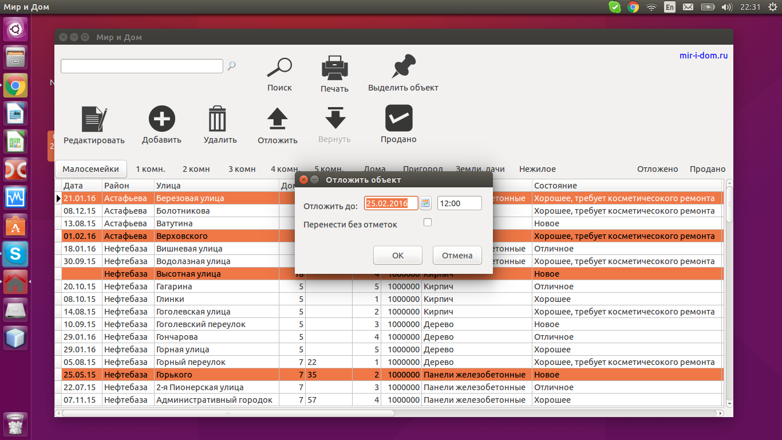
Task: Click the 12:00 time field
Action: [x=460, y=203]
